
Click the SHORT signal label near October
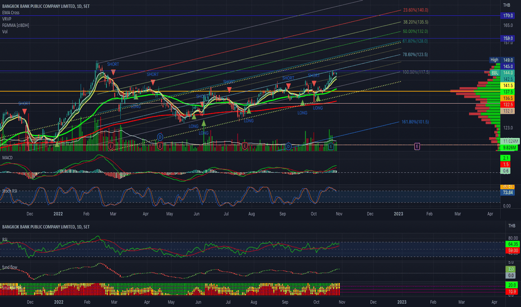click(314, 75)
